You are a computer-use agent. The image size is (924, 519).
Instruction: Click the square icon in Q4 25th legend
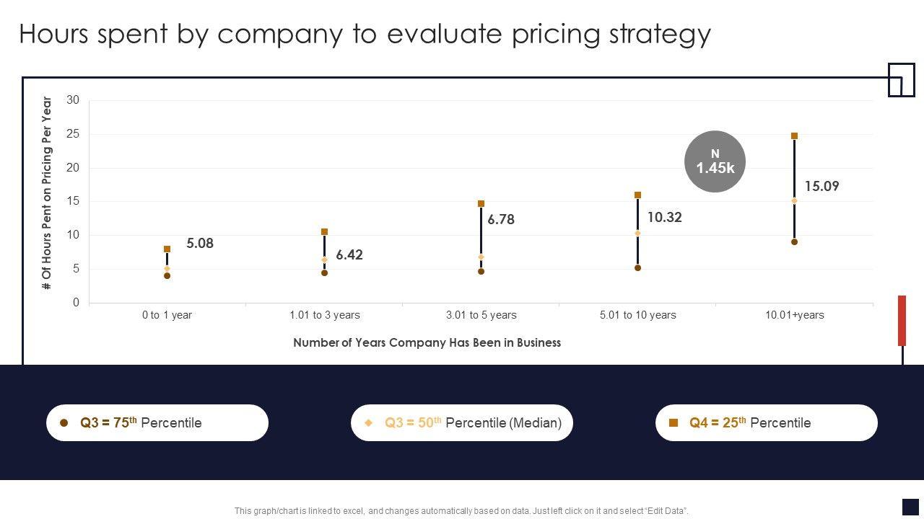674,423
